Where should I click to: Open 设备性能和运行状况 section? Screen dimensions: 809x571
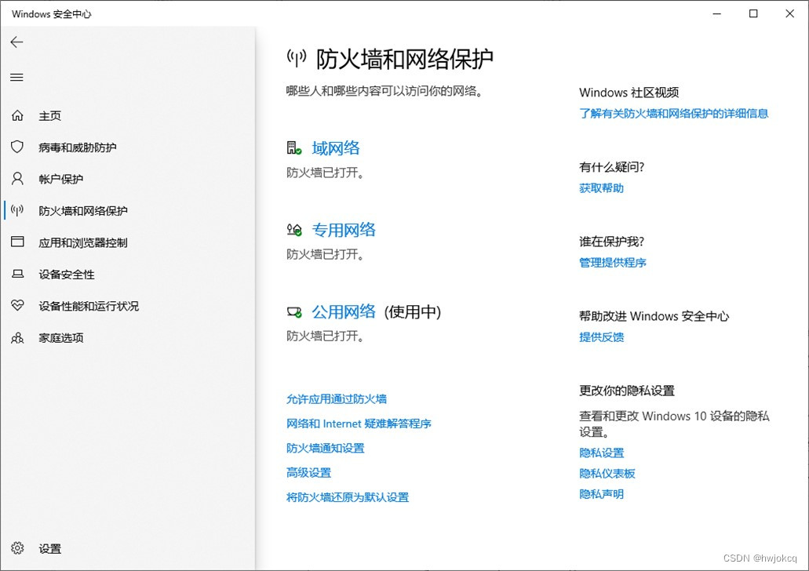point(89,306)
